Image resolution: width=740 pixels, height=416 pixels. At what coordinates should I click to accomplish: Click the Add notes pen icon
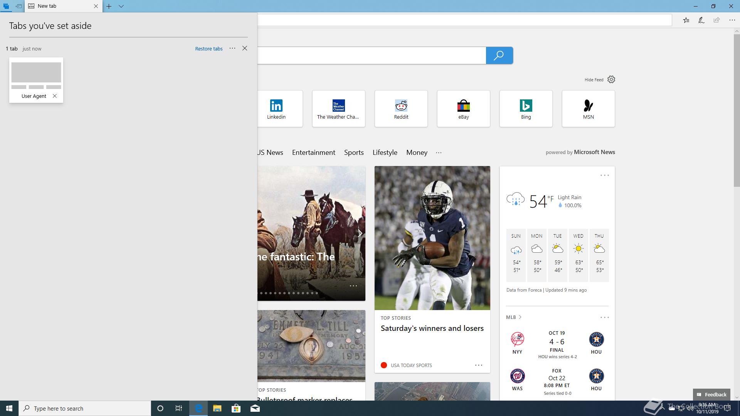701,20
